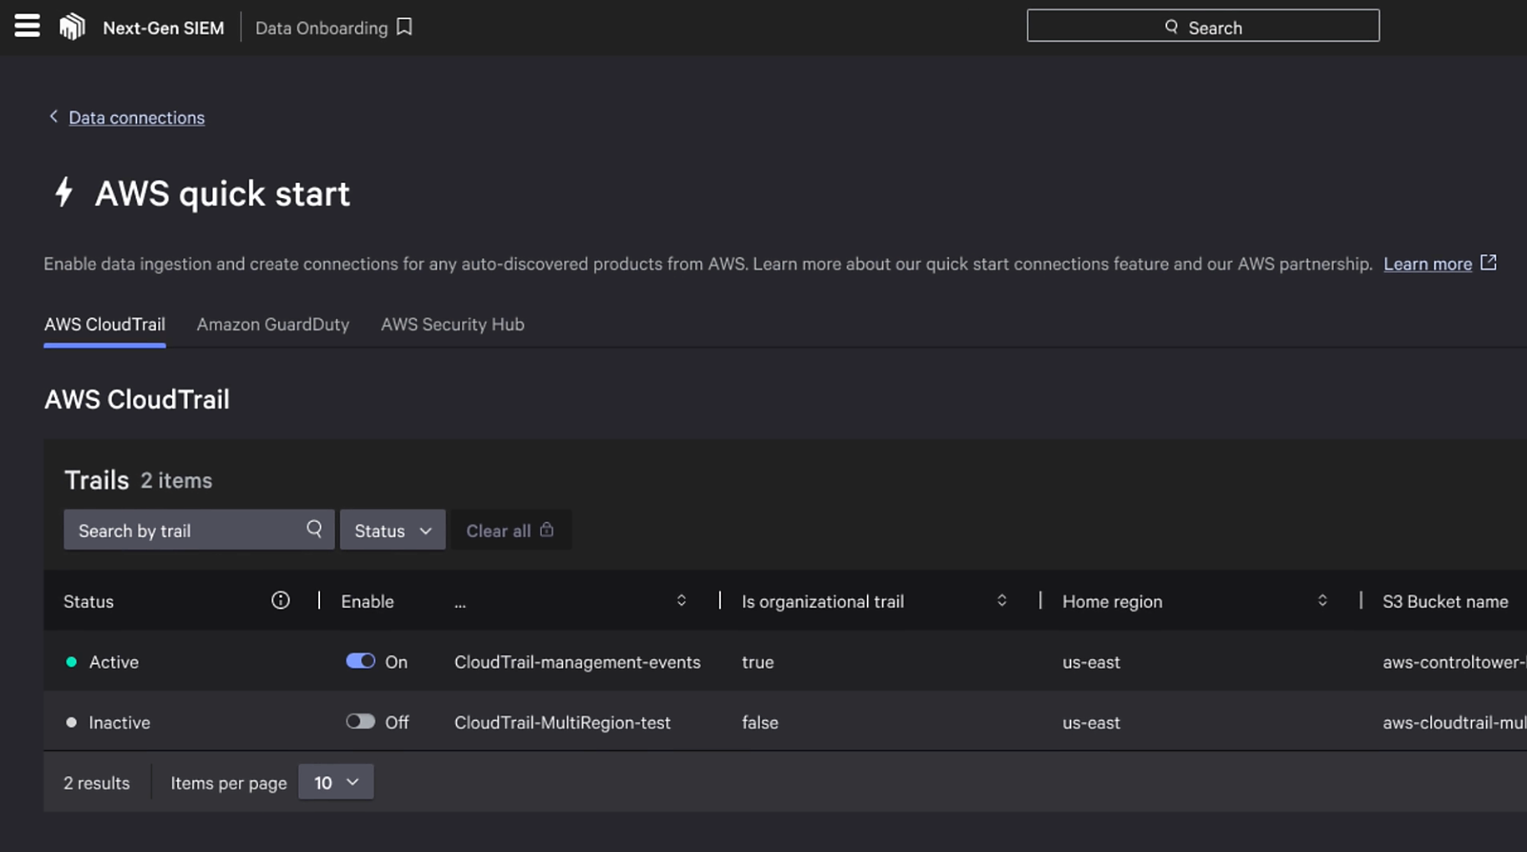Click the external link icon beside Learn more
1527x852 pixels.
1488,263
